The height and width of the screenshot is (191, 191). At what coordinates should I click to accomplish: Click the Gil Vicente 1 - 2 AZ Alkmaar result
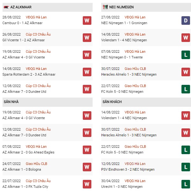(24, 40)
